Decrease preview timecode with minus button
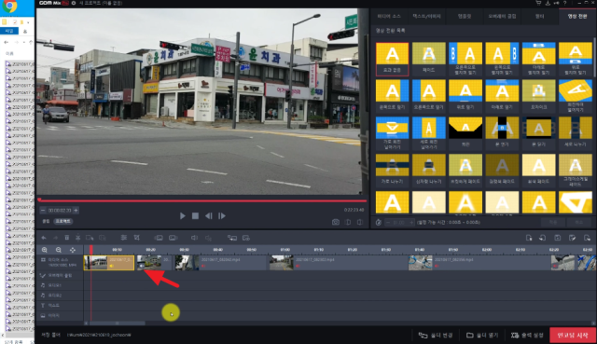Screen dimensions: 597x344 pos(43,210)
